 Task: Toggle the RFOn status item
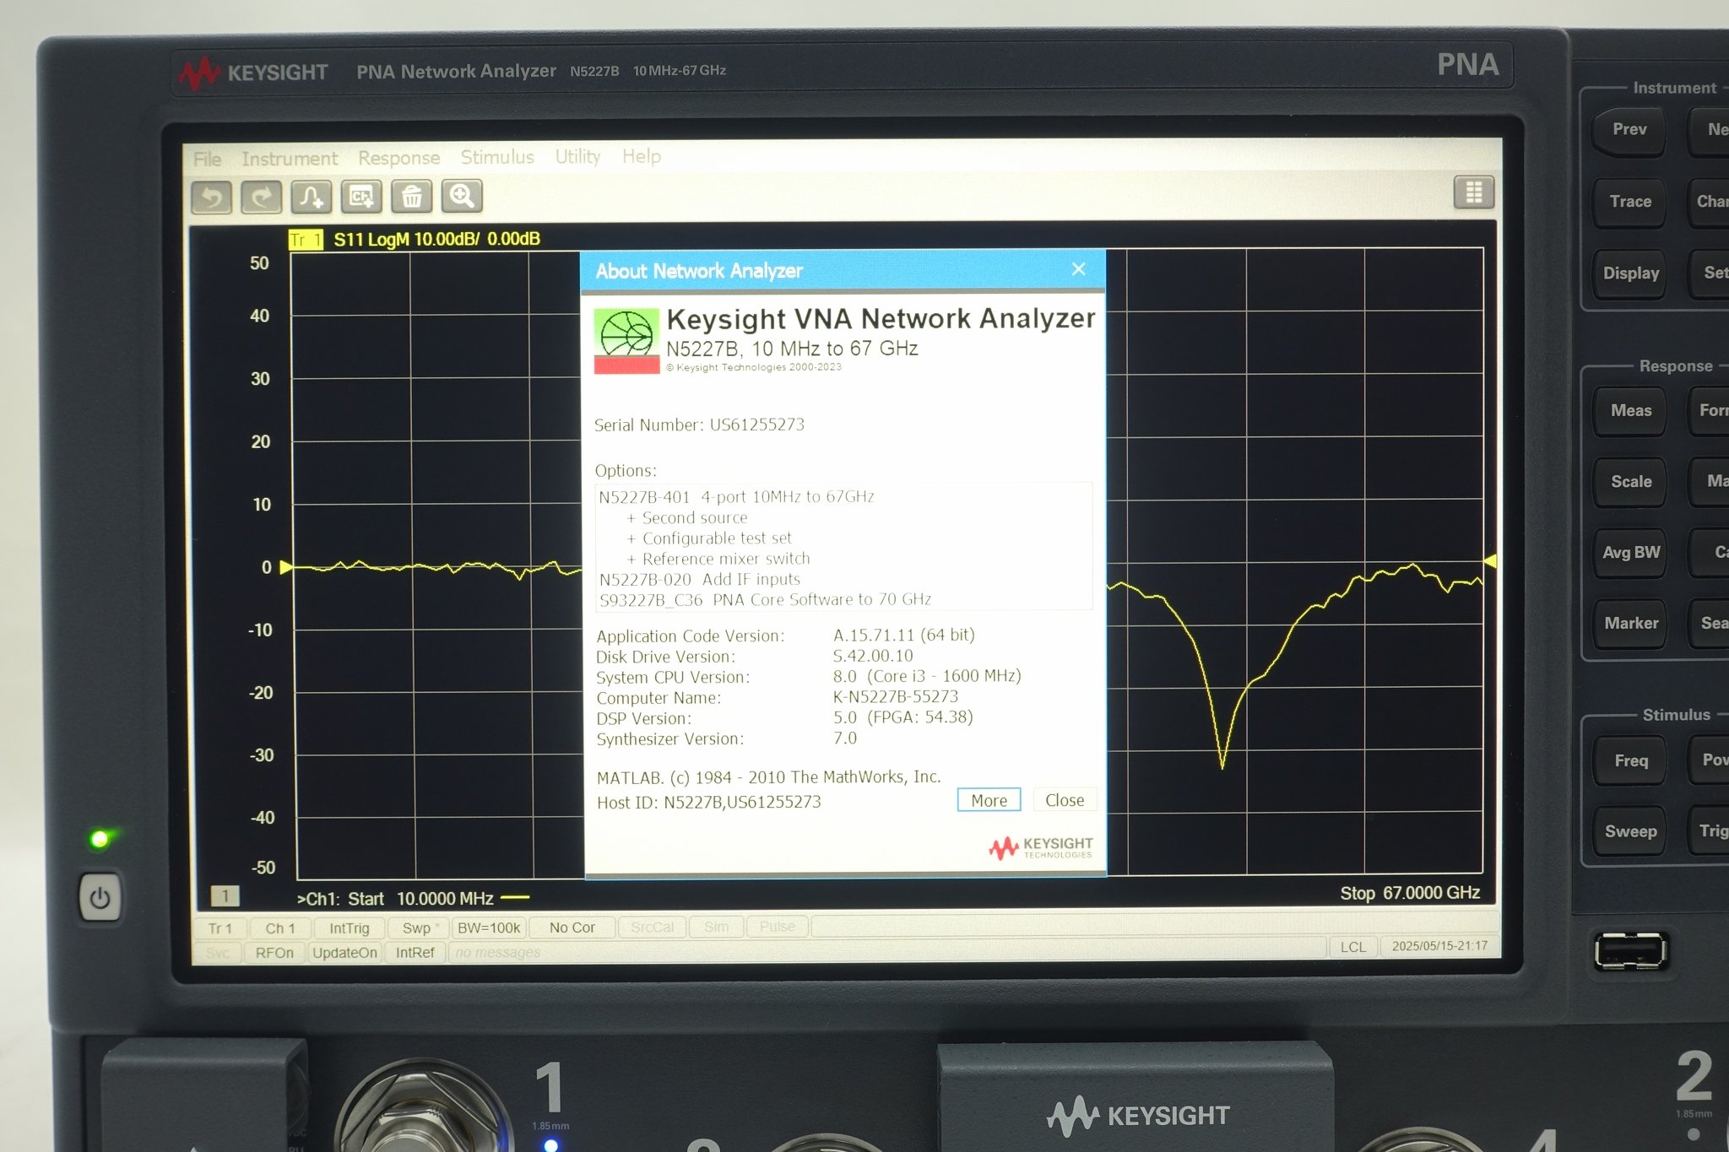coord(274,953)
